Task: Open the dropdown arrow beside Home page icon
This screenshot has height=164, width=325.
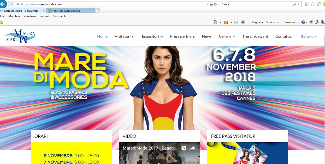Action: point(221,22)
